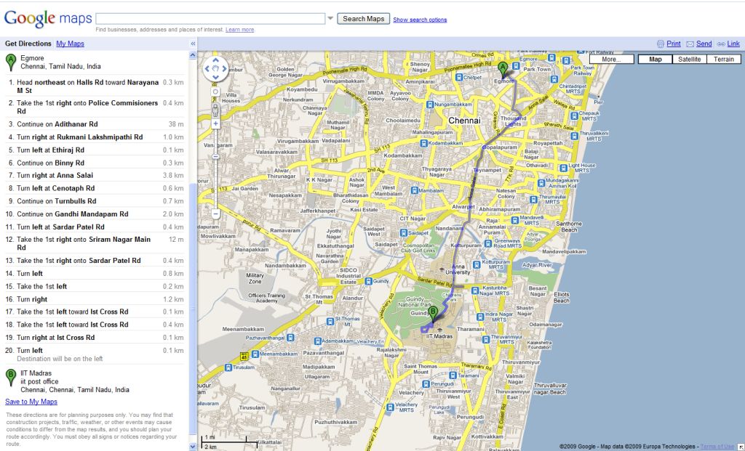Image resolution: width=745 pixels, height=451 pixels.
Task: Open the More... map layers menu
Action: pyautogui.click(x=611, y=60)
